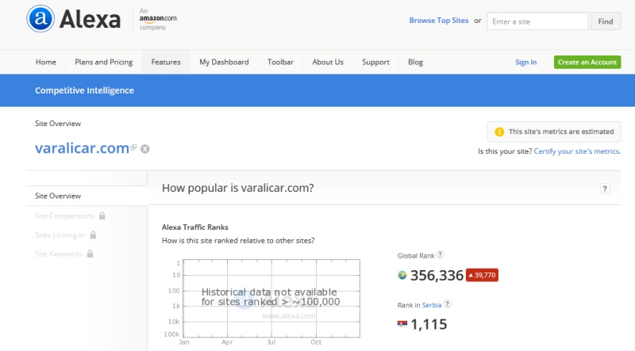Click This site's metrics are estimated notice
Screen dimensions: 635x351
[x=553, y=132]
